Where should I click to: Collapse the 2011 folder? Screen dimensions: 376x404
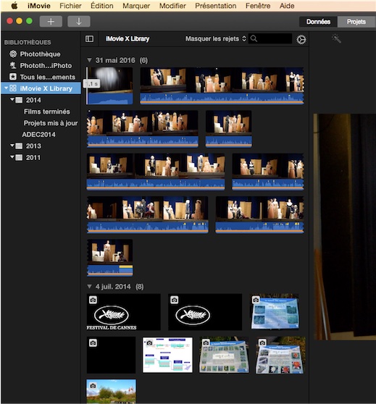point(12,156)
